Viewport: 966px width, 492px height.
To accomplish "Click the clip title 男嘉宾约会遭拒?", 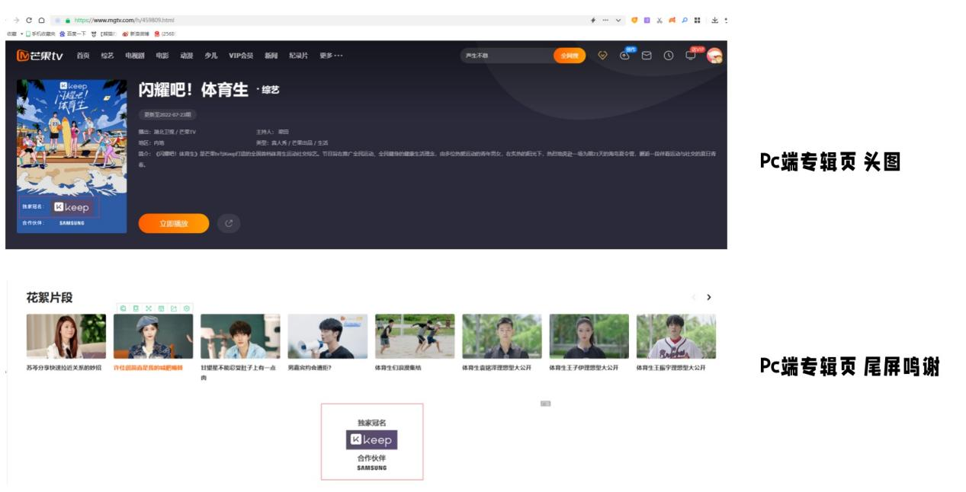I will click(x=310, y=368).
